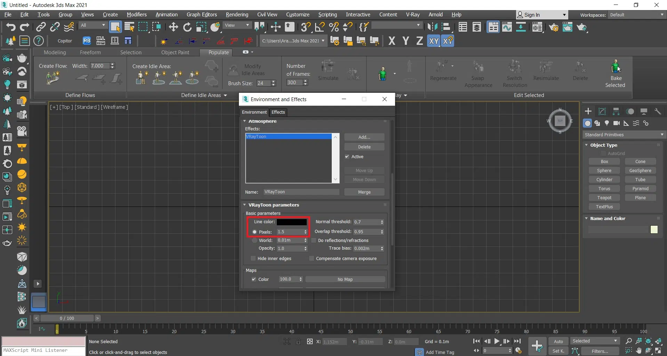Select the Move tool icon
The image size is (667, 356).
pyautogui.click(x=173, y=27)
